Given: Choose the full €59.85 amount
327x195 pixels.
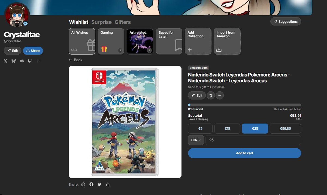Looking at the screenshot, I should point(285,128).
